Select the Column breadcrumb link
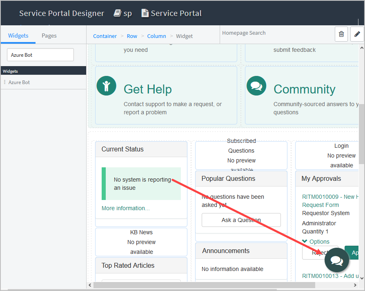This screenshot has width=365, height=291. click(156, 36)
